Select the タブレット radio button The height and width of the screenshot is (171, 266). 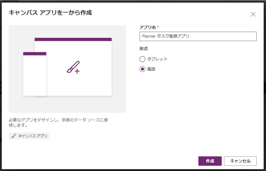click(x=143, y=59)
